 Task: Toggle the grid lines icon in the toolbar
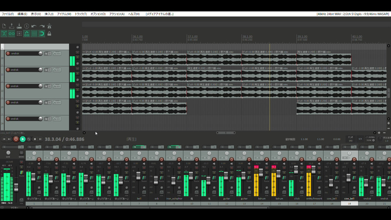coord(34,34)
